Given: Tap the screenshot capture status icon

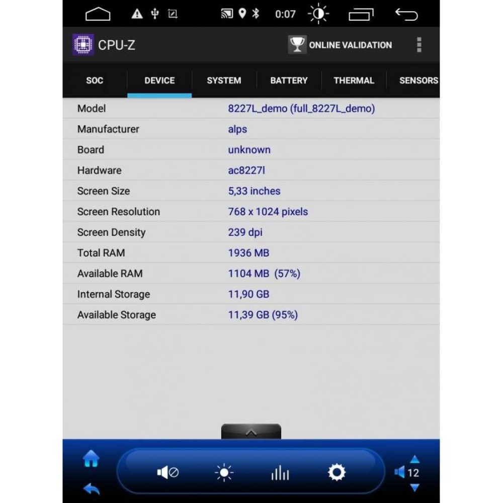Looking at the screenshot, I should tap(173, 14).
